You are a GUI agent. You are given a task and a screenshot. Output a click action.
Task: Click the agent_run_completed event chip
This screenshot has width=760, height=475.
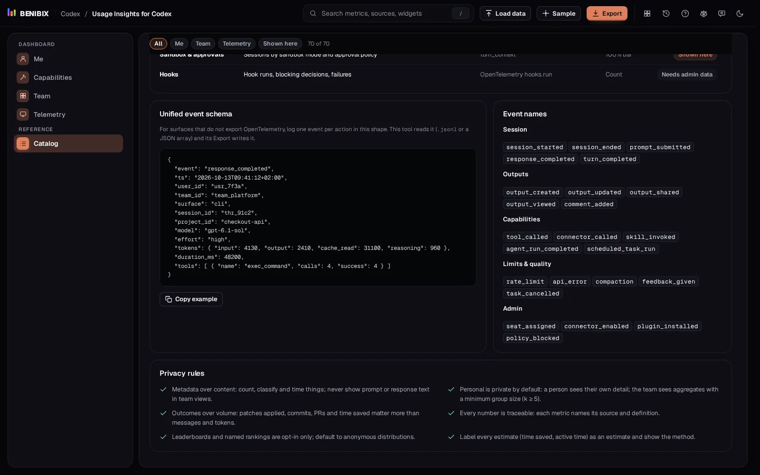pyautogui.click(x=542, y=249)
